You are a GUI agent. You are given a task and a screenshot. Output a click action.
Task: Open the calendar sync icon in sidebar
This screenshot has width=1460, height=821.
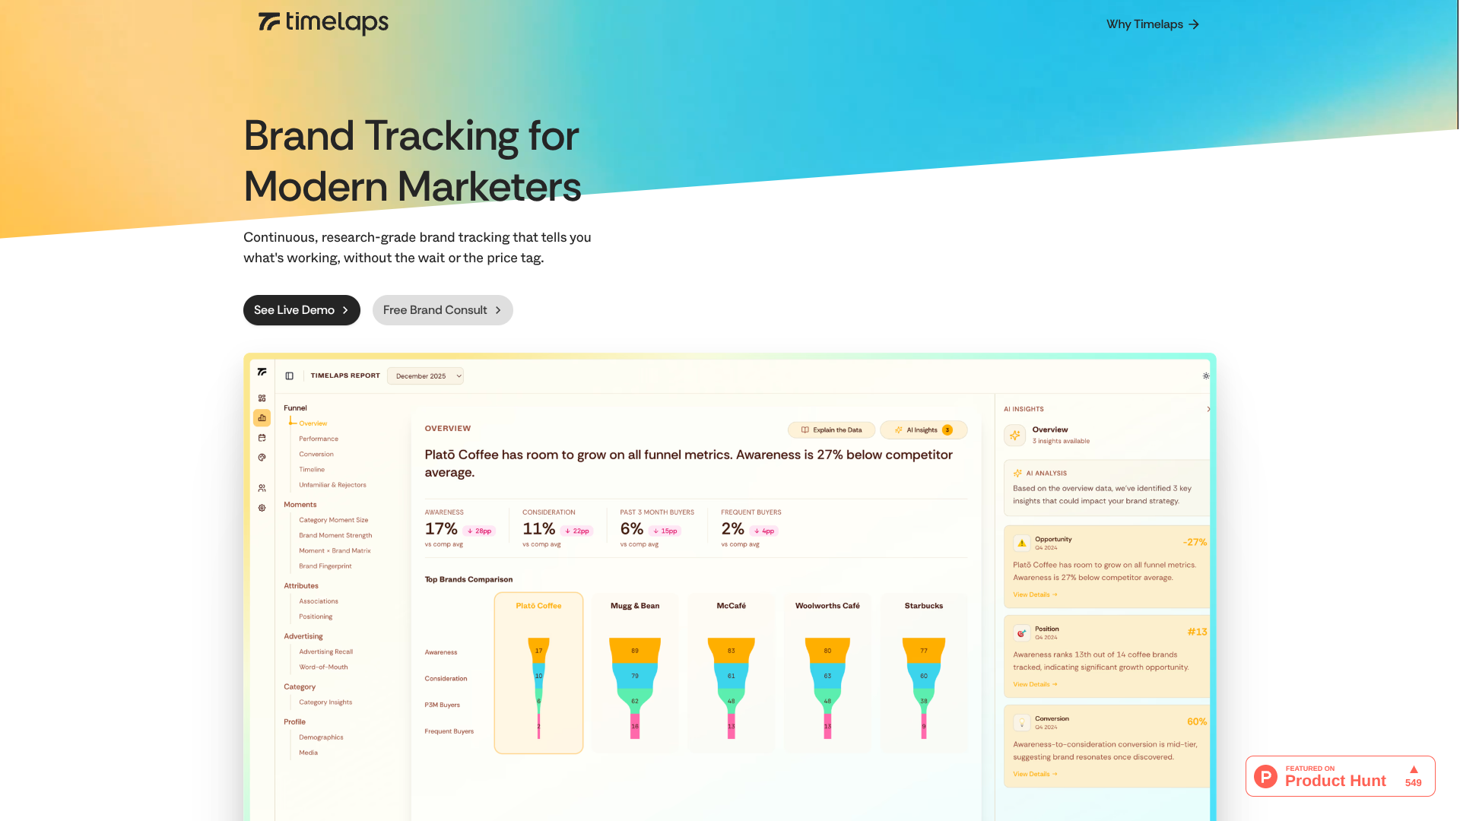point(262,438)
